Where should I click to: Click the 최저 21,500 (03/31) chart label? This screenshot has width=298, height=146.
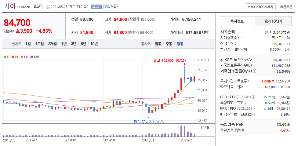pyautogui.click(x=149, y=121)
